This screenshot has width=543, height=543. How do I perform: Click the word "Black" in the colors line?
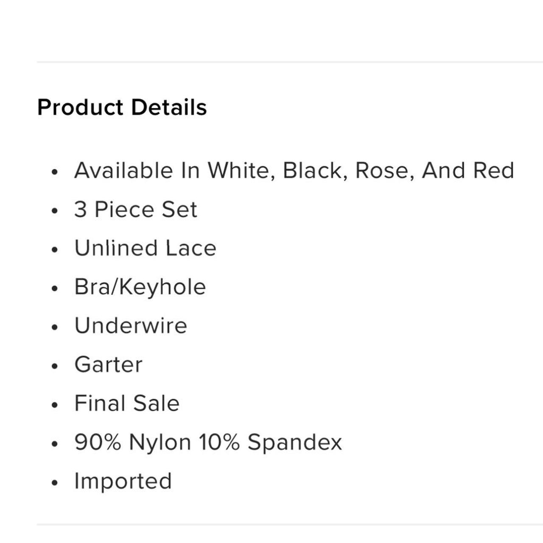tap(312, 171)
